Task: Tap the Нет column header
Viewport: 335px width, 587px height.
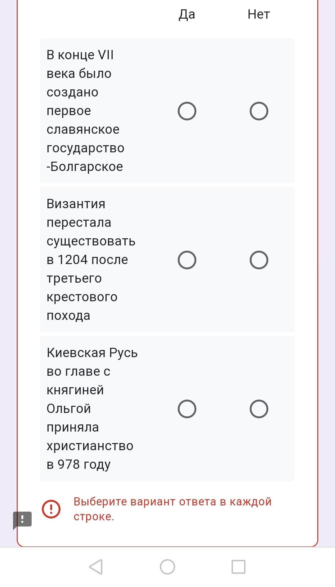Action: click(x=259, y=14)
